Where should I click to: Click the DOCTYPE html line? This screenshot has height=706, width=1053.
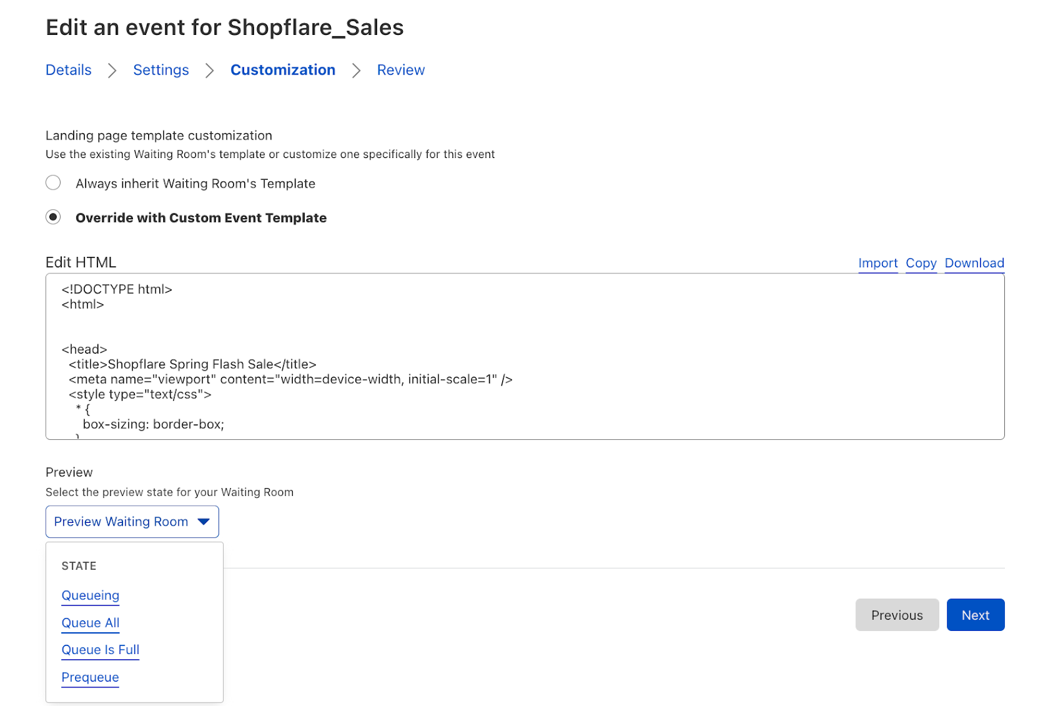click(116, 289)
